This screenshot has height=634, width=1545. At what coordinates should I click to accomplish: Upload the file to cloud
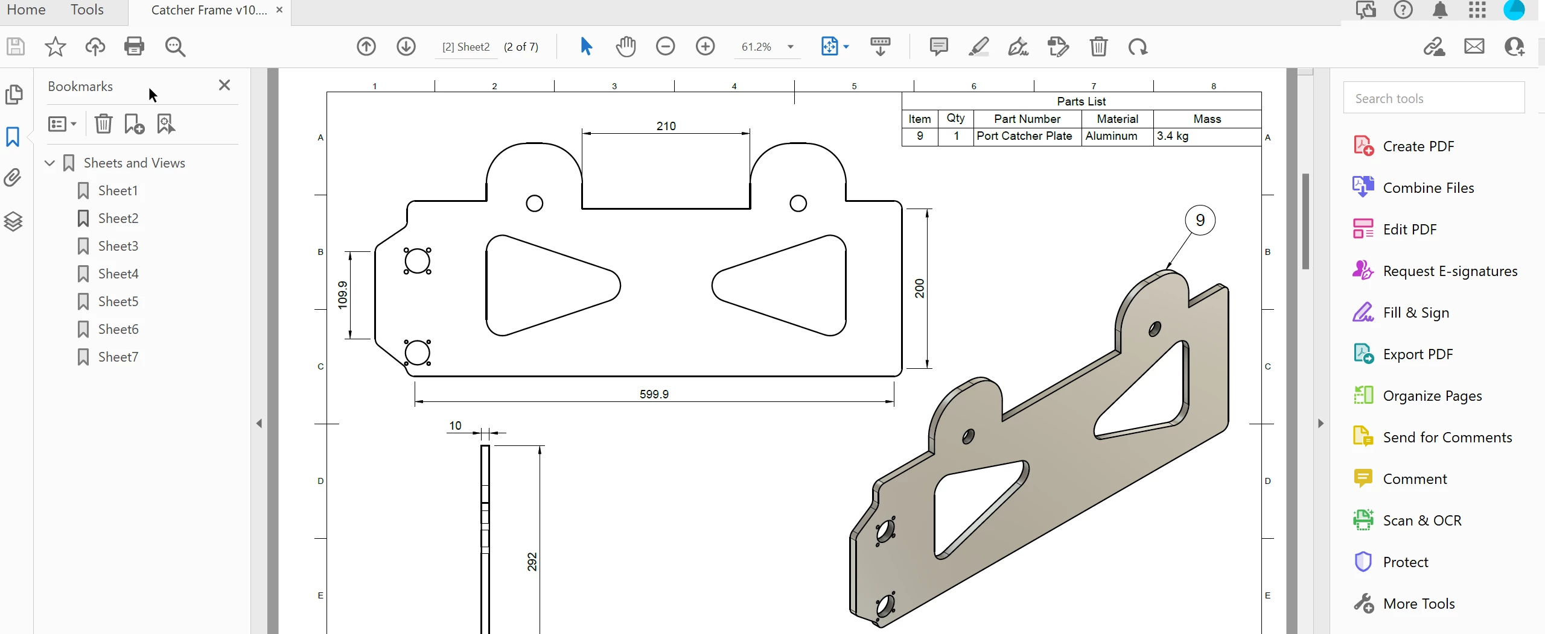pyautogui.click(x=95, y=46)
